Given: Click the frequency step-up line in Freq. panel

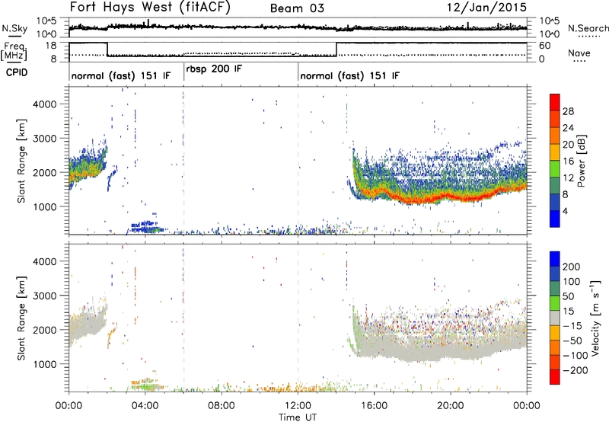Looking at the screenshot, I should click(x=336, y=50).
